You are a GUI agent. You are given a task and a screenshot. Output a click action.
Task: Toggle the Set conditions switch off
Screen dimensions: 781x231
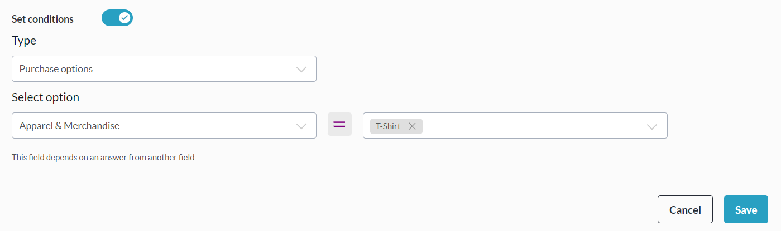click(117, 18)
